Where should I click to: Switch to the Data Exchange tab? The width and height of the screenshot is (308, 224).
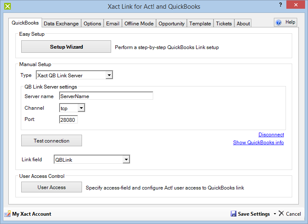[61, 24]
